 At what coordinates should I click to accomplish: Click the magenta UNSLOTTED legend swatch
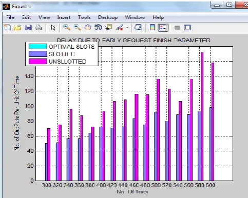[38, 62]
